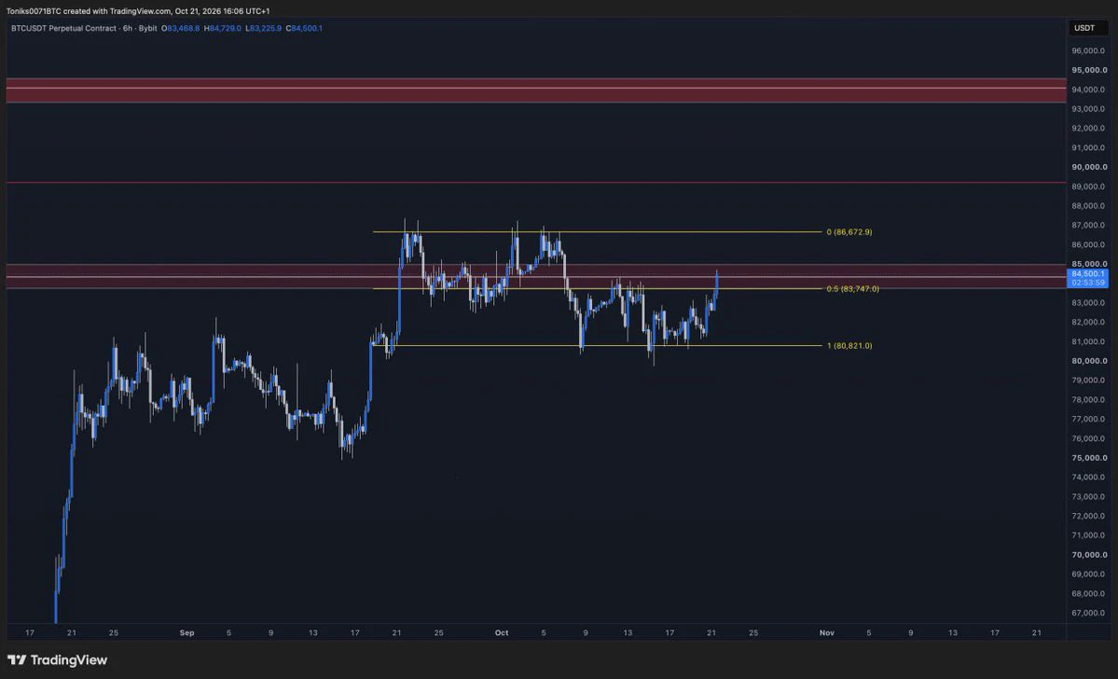This screenshot has height=679, width=1118.
Task: Select the low value L83,225.9
Action: coord(263,29)
